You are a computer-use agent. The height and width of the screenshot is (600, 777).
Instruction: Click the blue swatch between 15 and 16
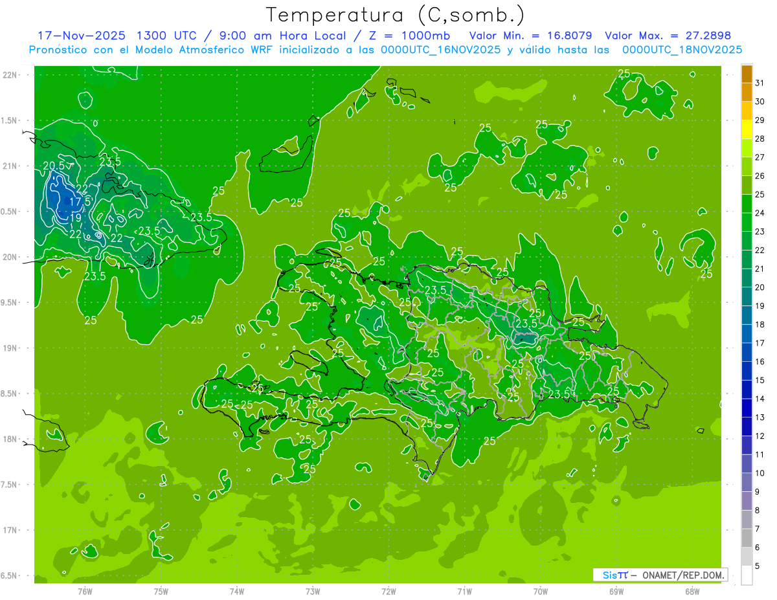[x=747, y=371]
